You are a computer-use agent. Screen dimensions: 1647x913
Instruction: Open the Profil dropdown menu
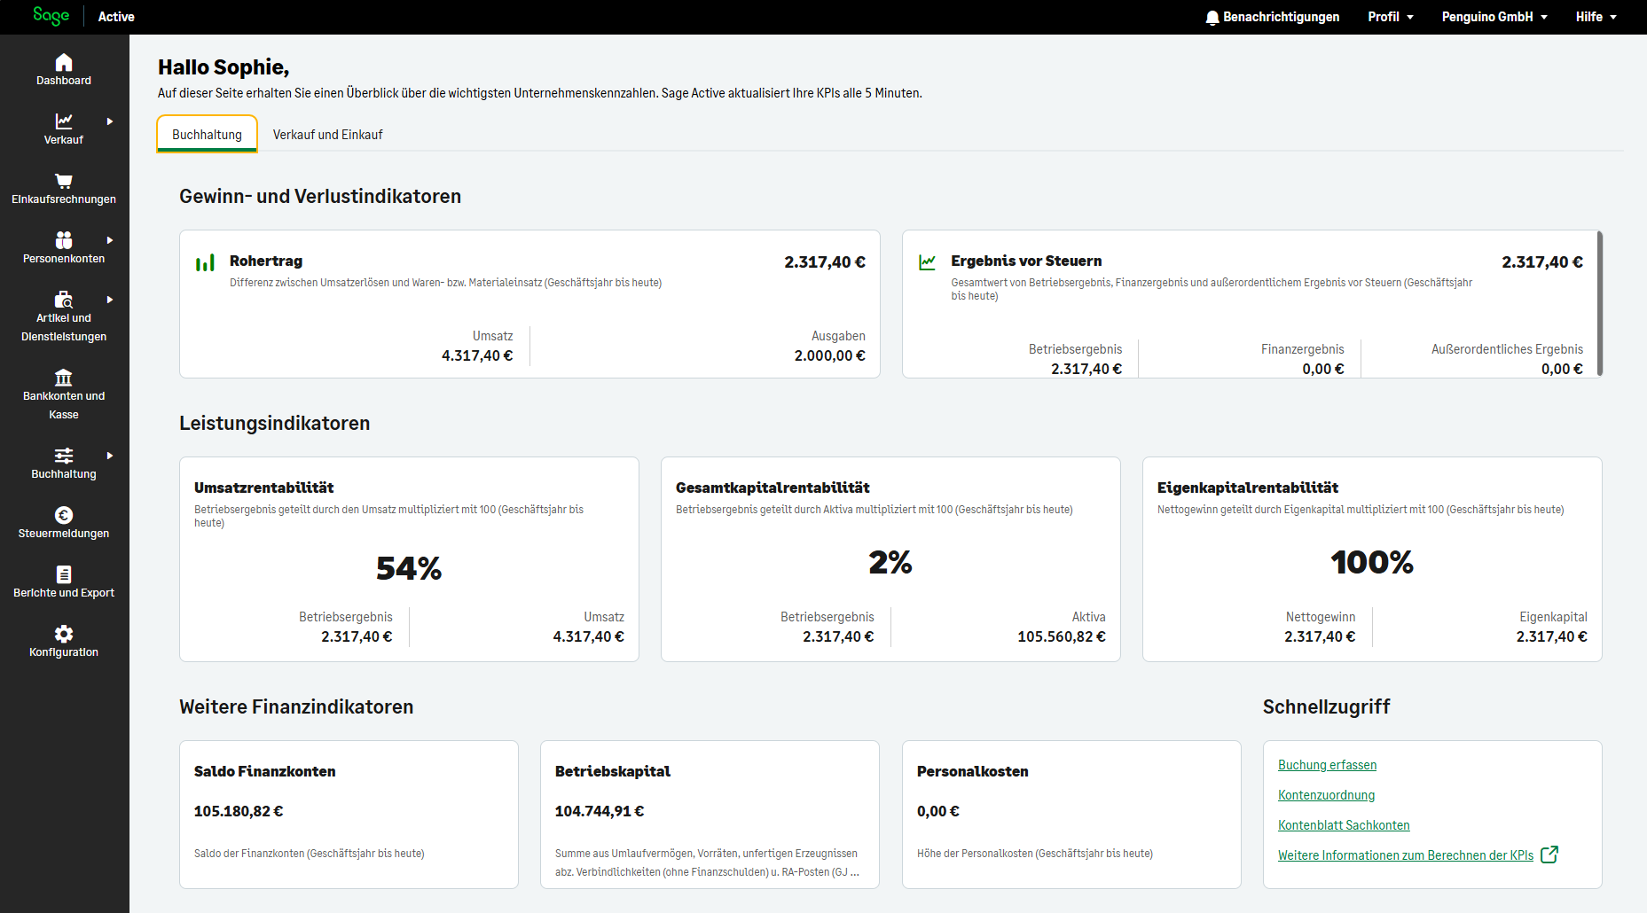point(1390,17)
